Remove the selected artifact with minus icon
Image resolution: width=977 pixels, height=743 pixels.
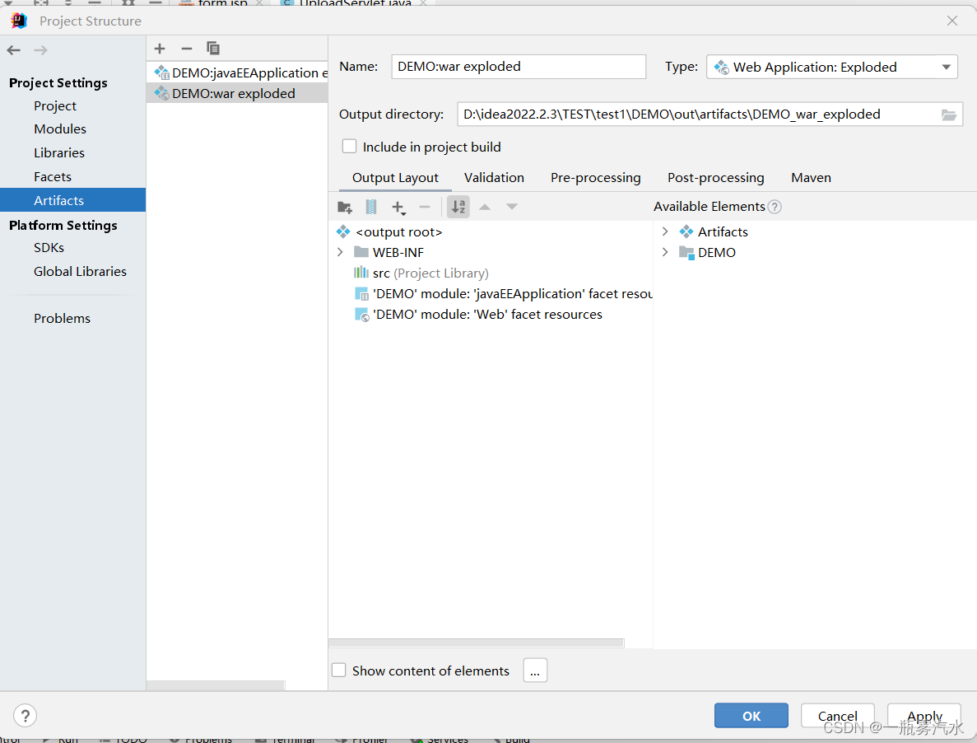click(186, 48)
